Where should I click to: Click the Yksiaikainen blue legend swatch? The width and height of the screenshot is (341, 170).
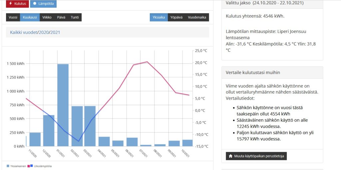(8, 166)
